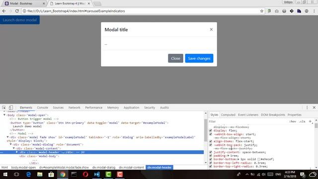
Task: Open #e9ecef color swatch picker
Action: [x=259, y=159]
